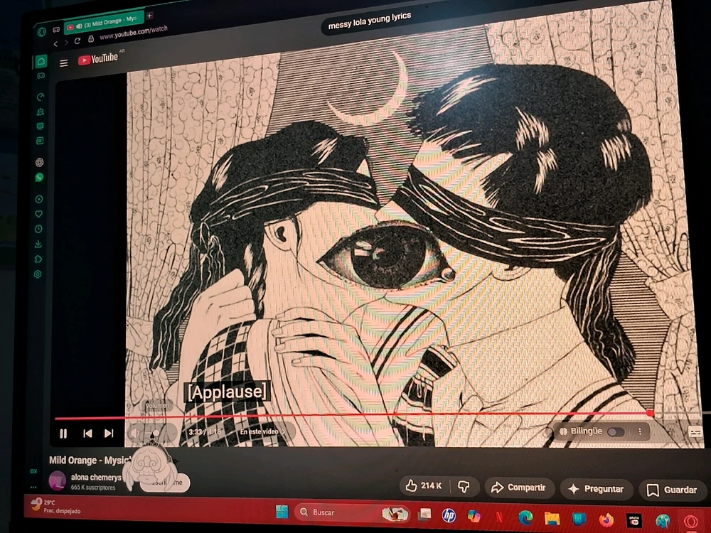Screen dimensions: 711x533
Task: Toggle the Bilingüe subtitles switch
Action: (615, 431)
